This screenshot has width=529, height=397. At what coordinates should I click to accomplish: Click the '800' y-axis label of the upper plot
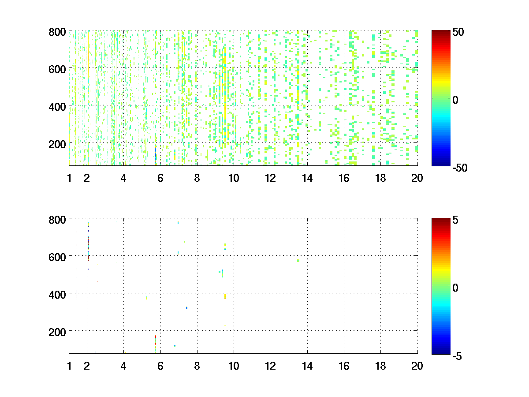(57, 32)
